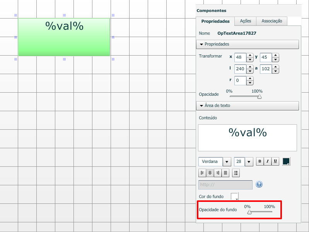Screen dimensions: 309x232
Task: Center align the text
Action: coord(210,173)
